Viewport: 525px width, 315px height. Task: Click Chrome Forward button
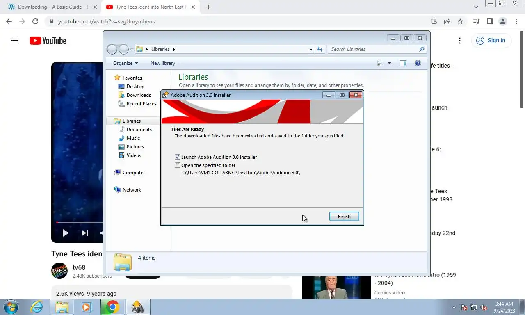(22, 21)
